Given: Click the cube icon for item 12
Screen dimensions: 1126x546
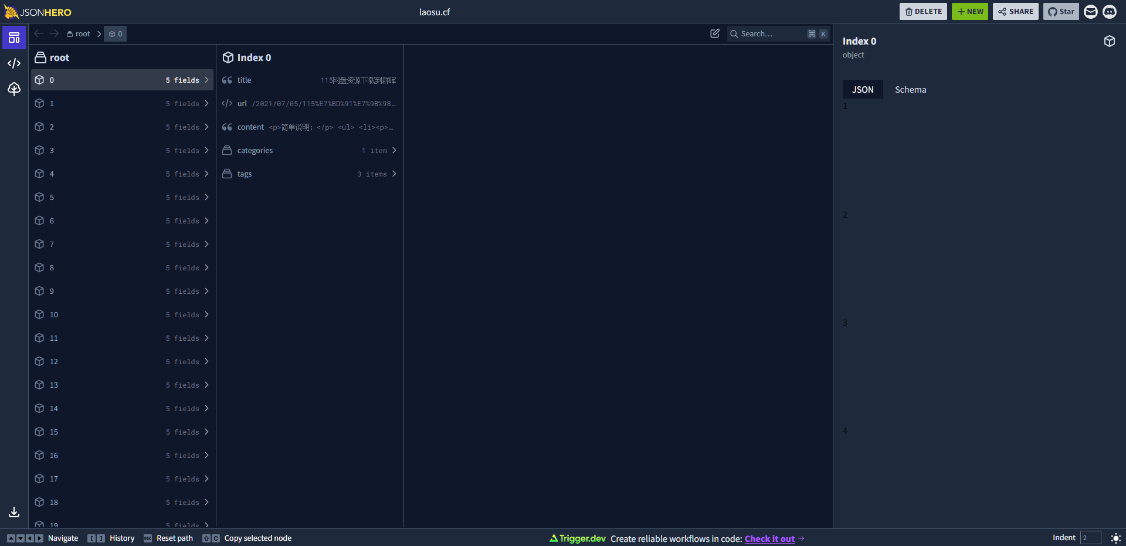Looking at the screenshot, I should point(39,361).
